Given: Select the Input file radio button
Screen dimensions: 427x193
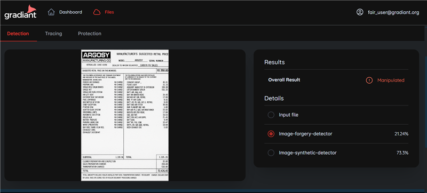Looking at the screenshot, I should pyautogui.click(x=271, y=115).
